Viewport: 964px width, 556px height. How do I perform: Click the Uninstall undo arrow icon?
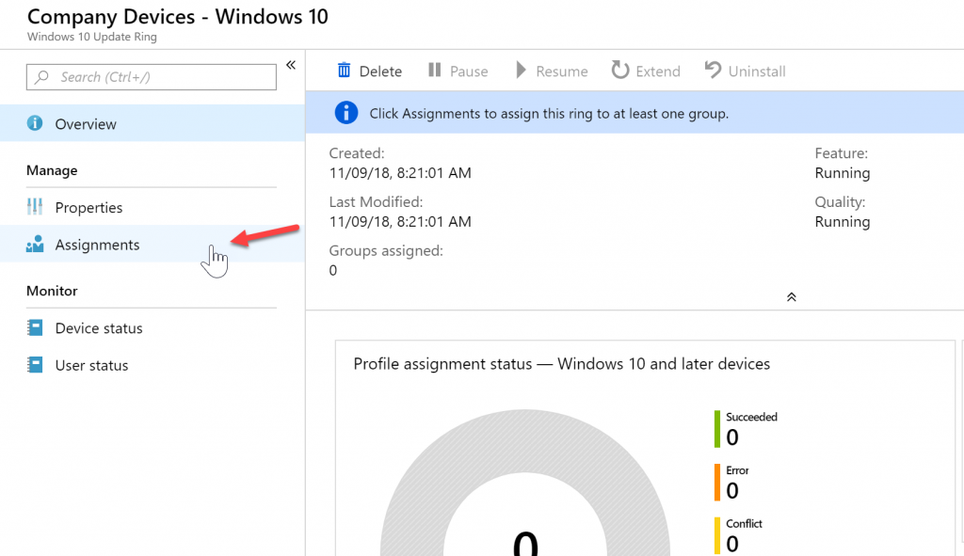coord(713,70)
